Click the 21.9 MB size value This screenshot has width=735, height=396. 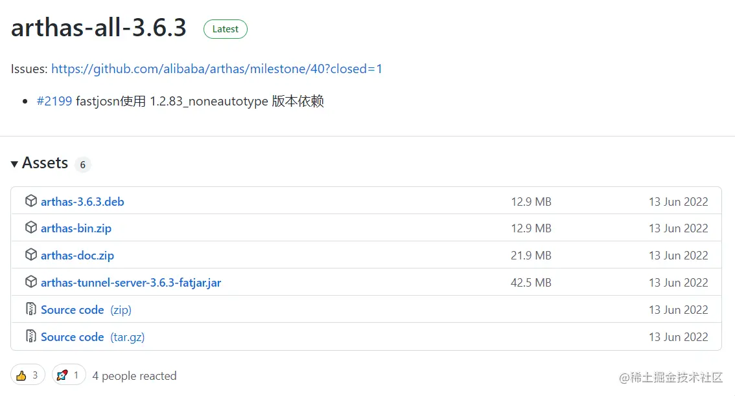point(531,256)
